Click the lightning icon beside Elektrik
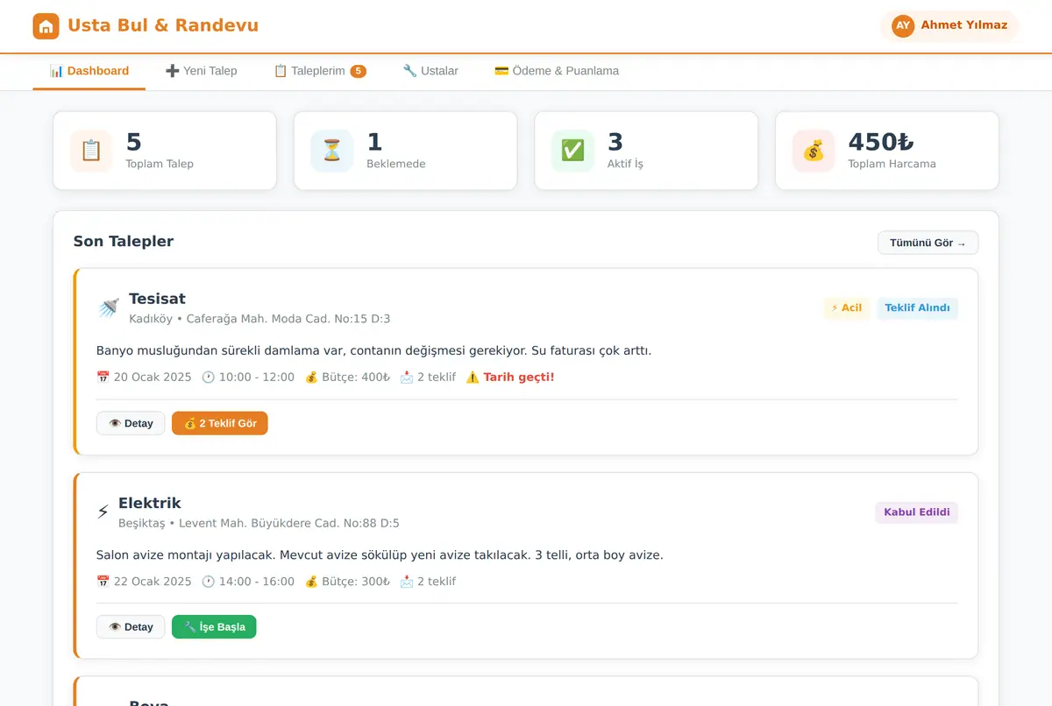 pos(103,512)
